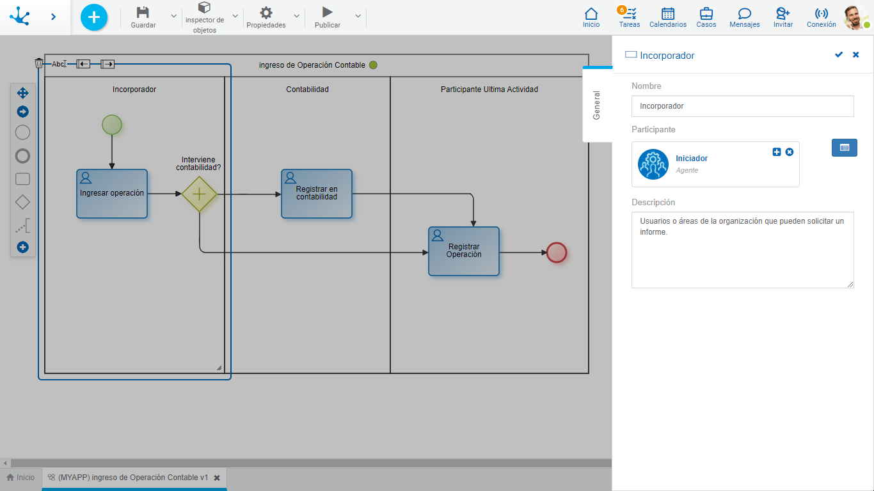
Task: Click the blue list button beside participant
Action: click(x=845, y=148)
